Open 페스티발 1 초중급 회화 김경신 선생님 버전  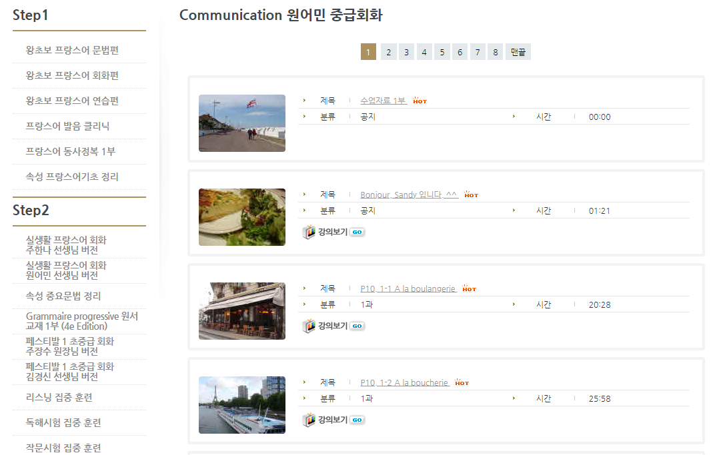[x=70, y=372]
